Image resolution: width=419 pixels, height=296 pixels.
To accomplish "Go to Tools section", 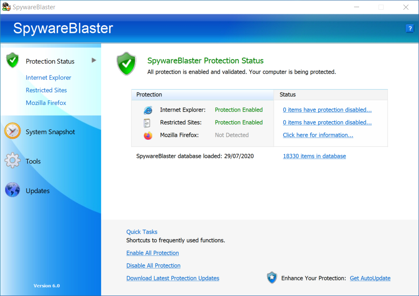I will click(x=33, y=162).
